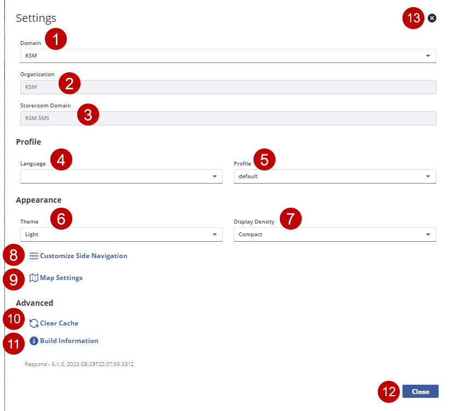Expand the Domain dropdown arrow
Image resolution: width=449 pixels, height=411 pixels.
[x=428, y=56]
